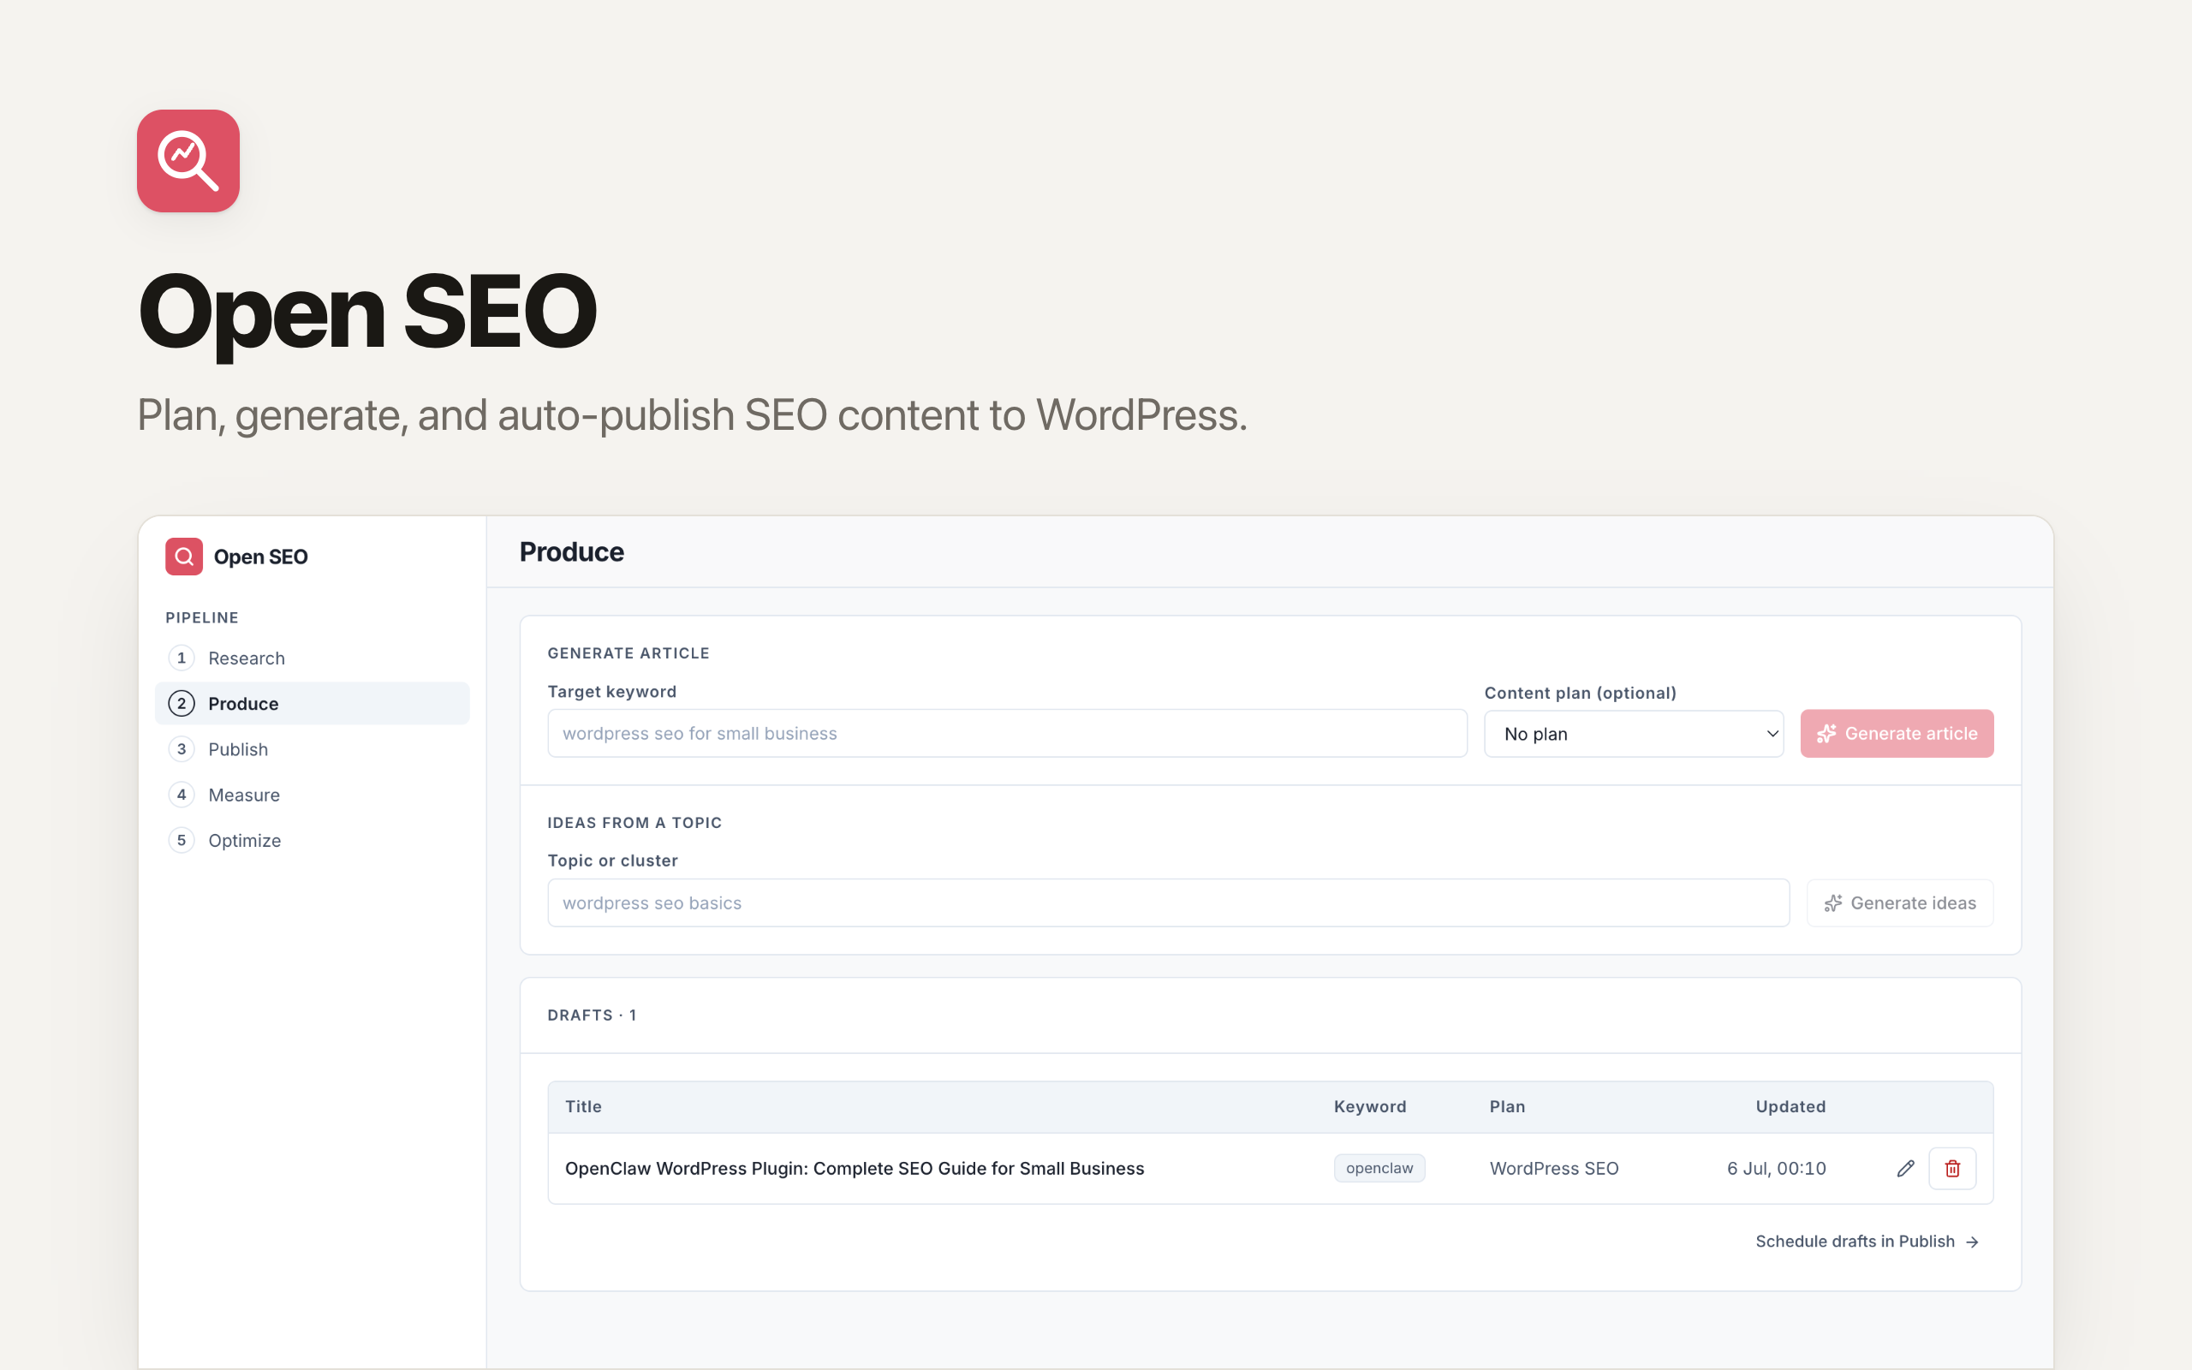Click the step 1 circle beside Research
The width and height of the screenshot is (2192, 1370).
coord(182,658)
